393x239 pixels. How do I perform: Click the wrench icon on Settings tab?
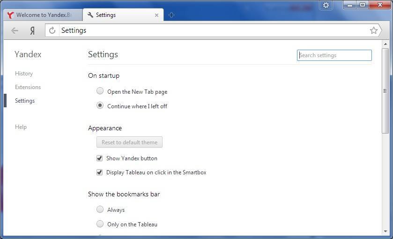tap(90, 15)
